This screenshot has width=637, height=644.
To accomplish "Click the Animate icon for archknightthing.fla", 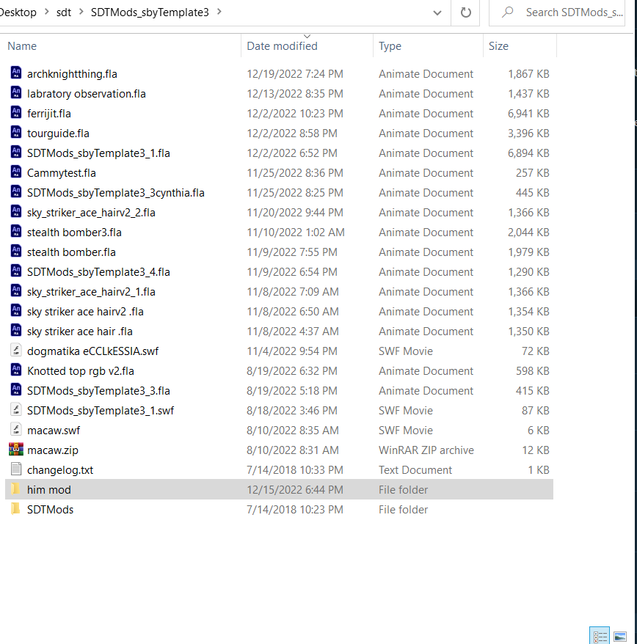I will 16,73.
